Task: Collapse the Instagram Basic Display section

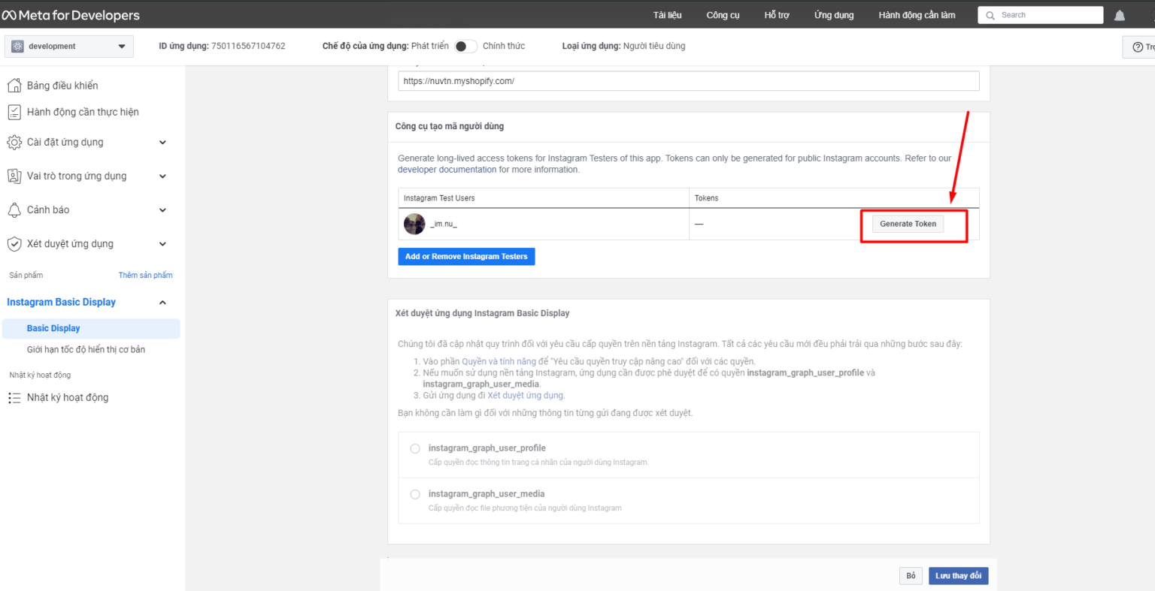Action: [x=162, y=302]
